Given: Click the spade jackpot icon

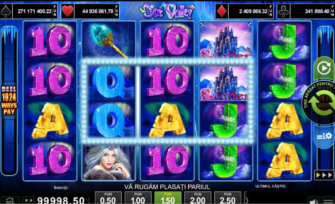Looking at the screenshot, I should click(6, 11).
